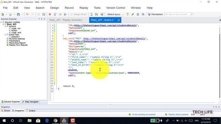Collapse the Rest_API script node
Screen dimensions: 221x124
pyautogui.click(x=3, y=24)
